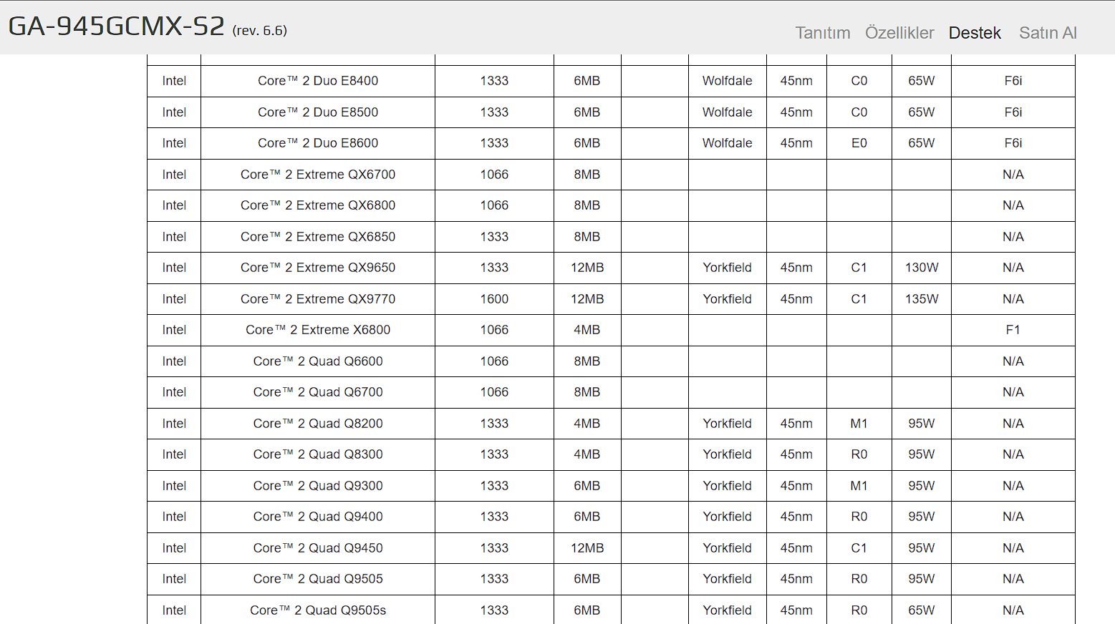Select 'Wolfdale' in the Duo E8600 row
The width and height of the screenshot is (1115, 624).
coord(728,143)
